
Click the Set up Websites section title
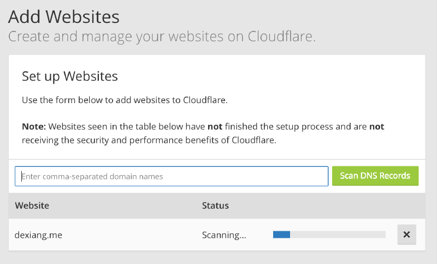coord(69,76)
